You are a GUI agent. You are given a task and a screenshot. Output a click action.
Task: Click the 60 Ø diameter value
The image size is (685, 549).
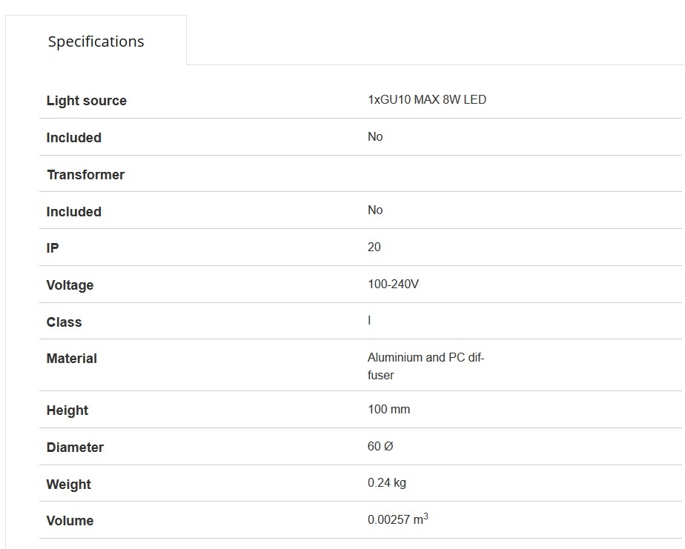click(x=380, y=446)
